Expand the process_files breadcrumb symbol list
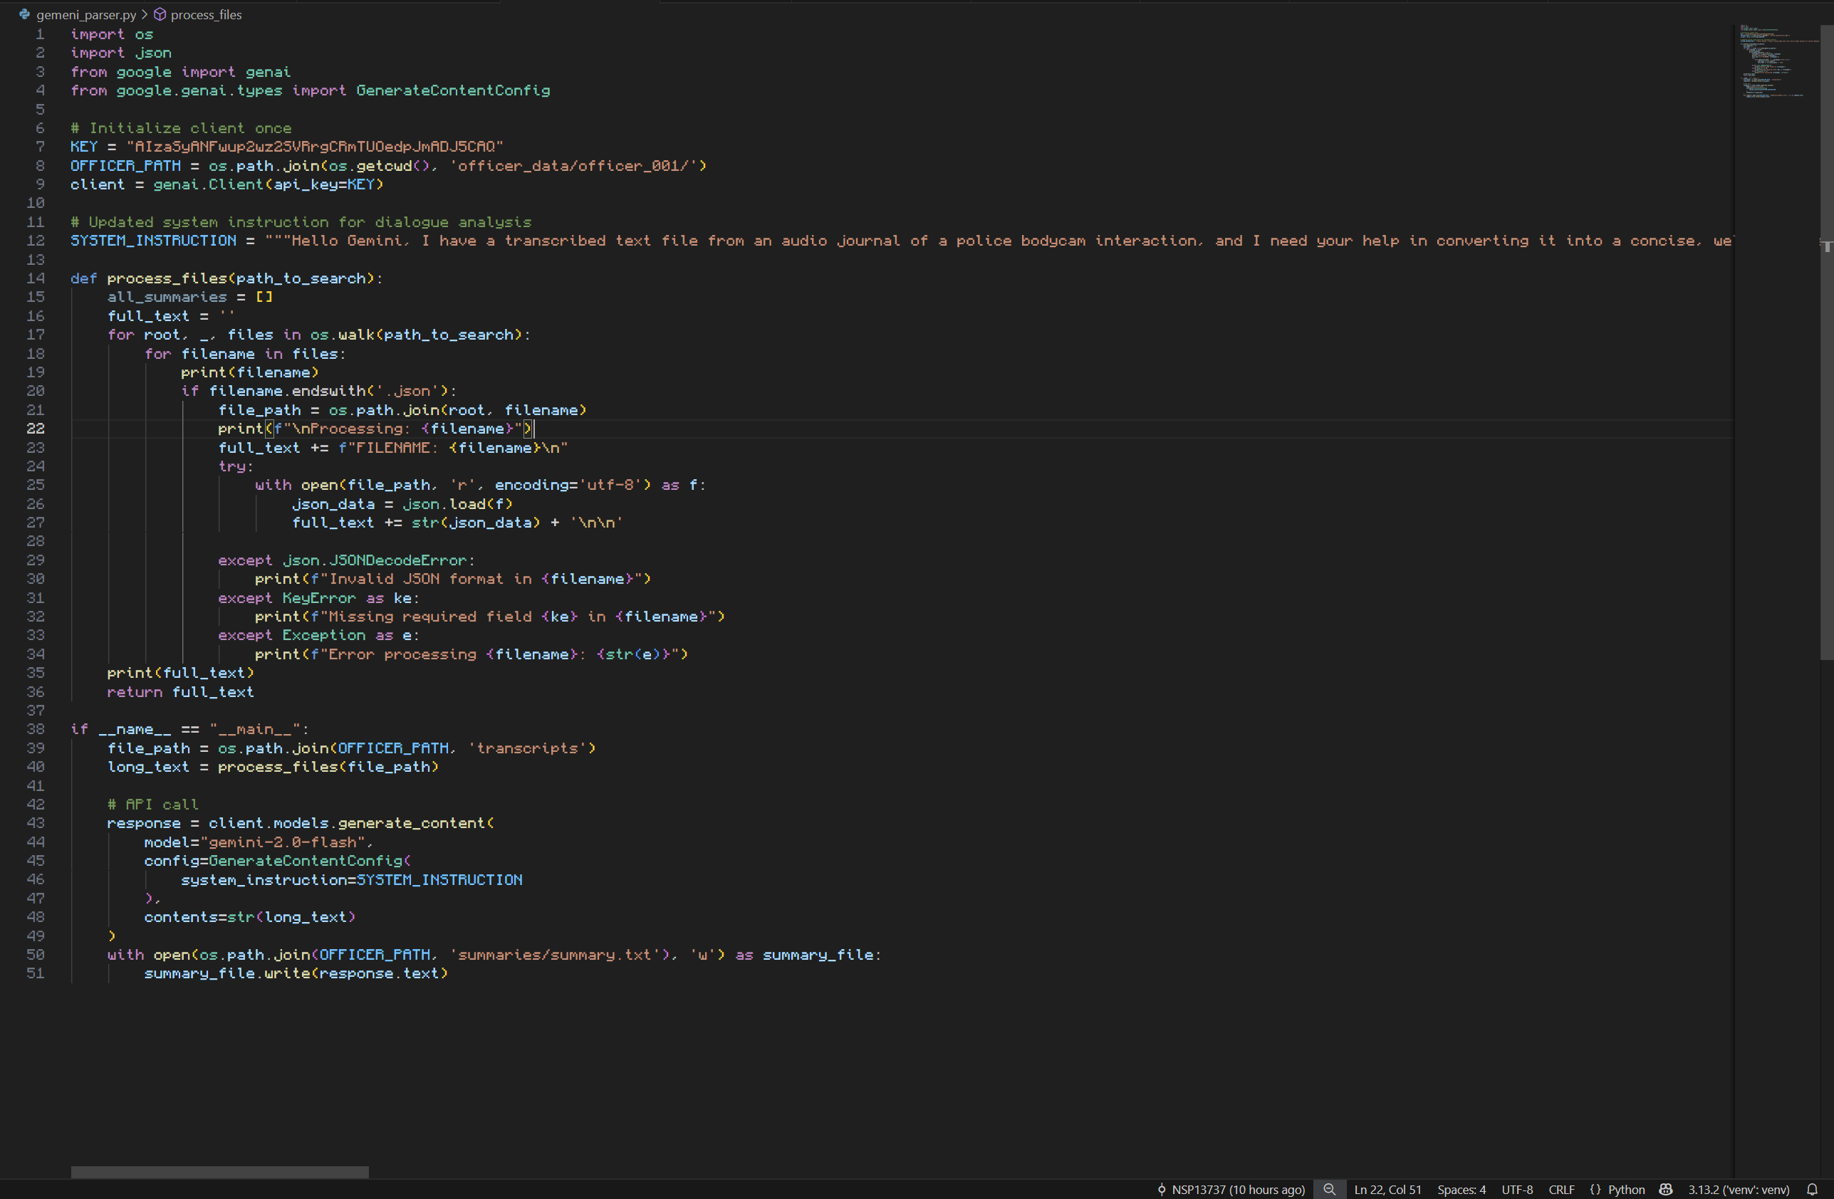The width and height of the screenshot is (1834, 1199). 206,15
